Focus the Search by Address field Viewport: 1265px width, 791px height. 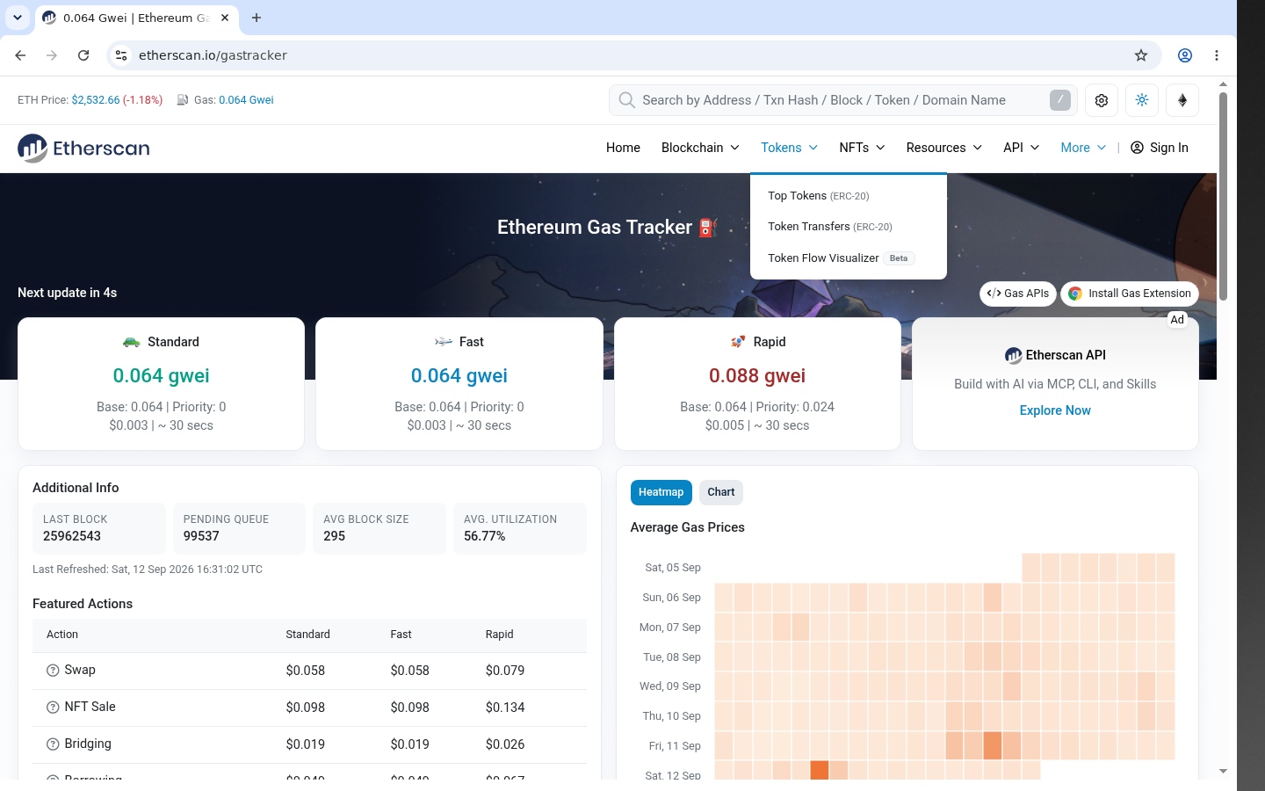[841, 100]
